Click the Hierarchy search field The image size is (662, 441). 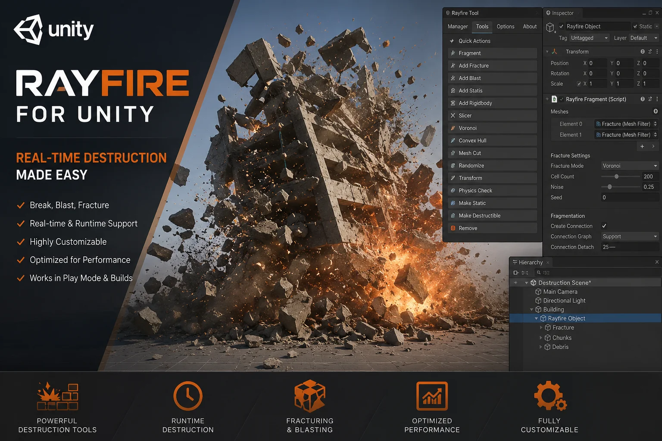coord(598,273)
